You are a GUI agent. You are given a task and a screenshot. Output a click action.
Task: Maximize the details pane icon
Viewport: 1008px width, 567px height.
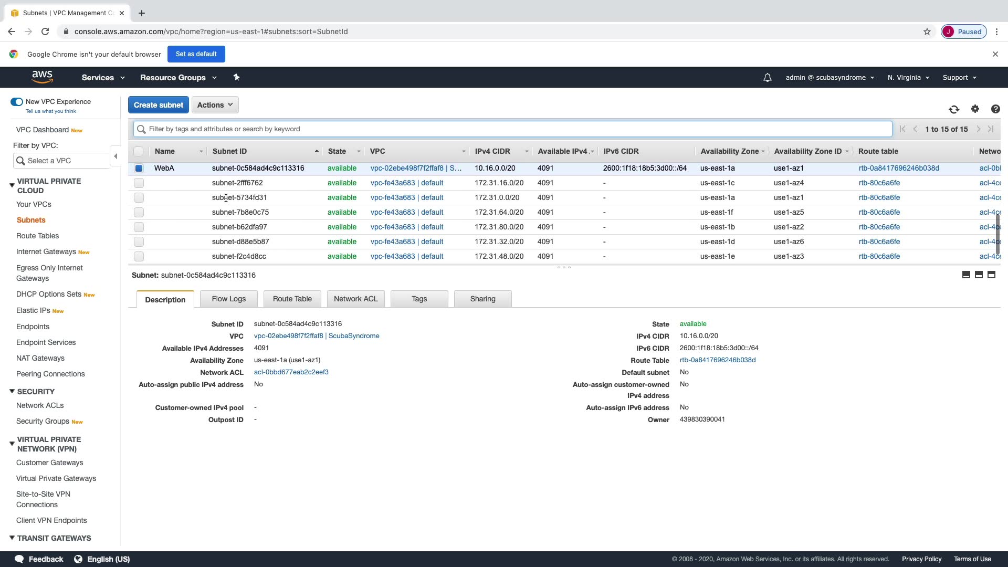coord(991,275)
